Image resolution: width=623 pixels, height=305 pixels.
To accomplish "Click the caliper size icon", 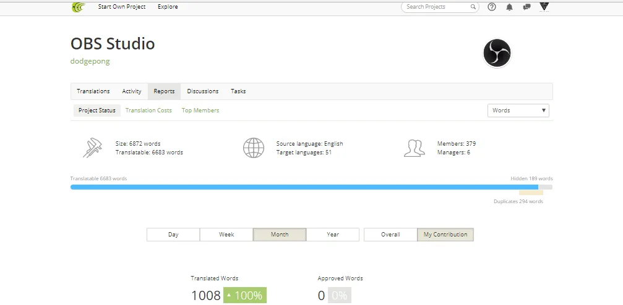I will click(92, 148).
